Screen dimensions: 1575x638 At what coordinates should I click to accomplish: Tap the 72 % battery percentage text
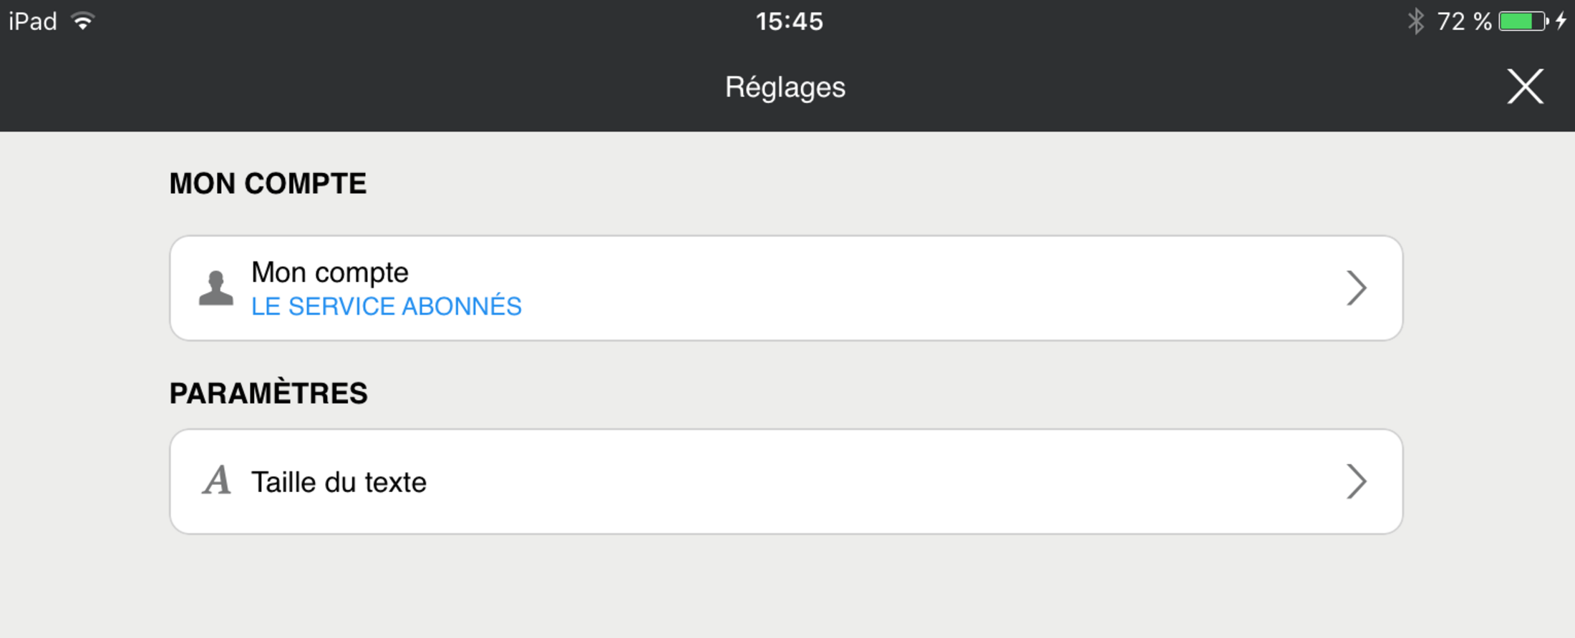(x=1464, y=21)
